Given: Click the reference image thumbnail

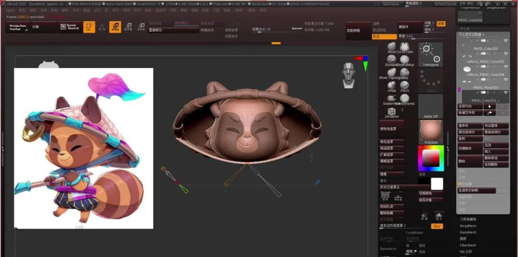Looking at the screenshot, I should coord(83,148).
